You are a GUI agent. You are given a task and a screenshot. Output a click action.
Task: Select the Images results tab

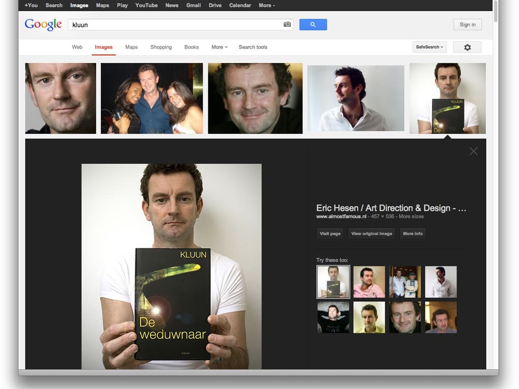pos(103,47)
